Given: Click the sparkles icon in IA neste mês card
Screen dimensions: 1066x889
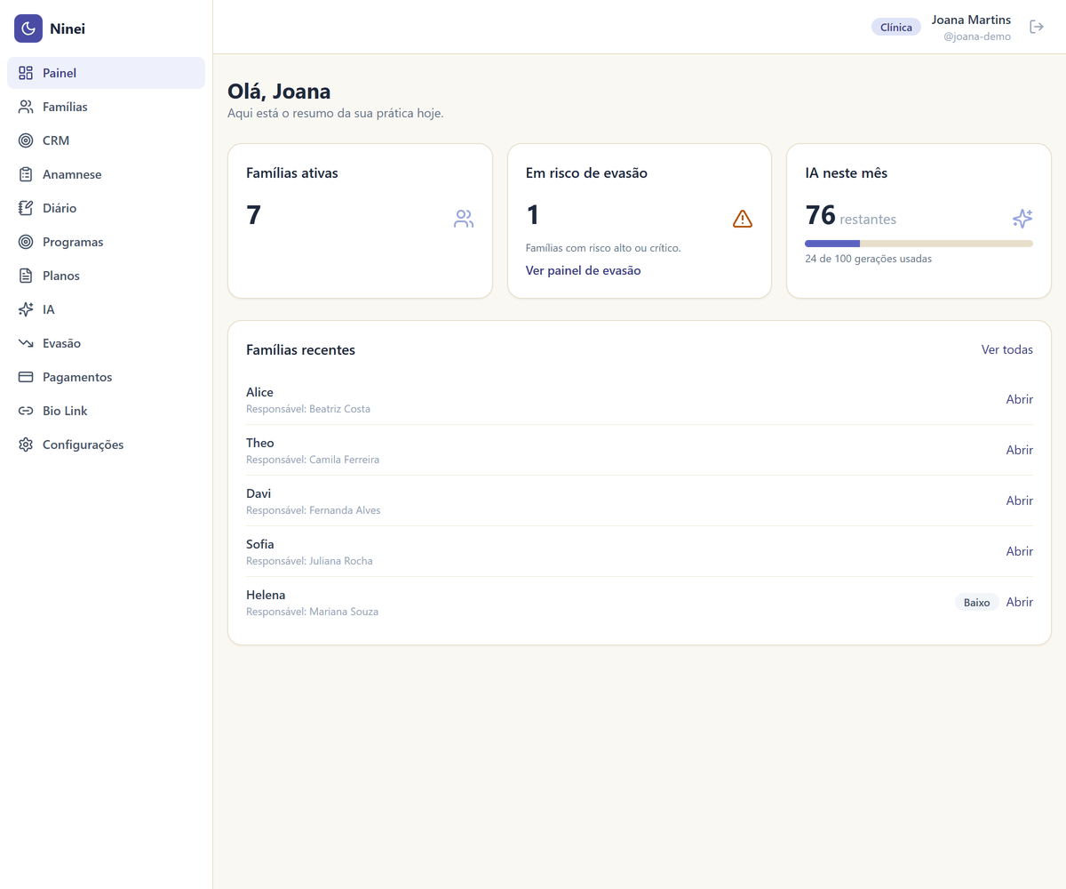Looking at the screenshot, I should point(1022,219).
